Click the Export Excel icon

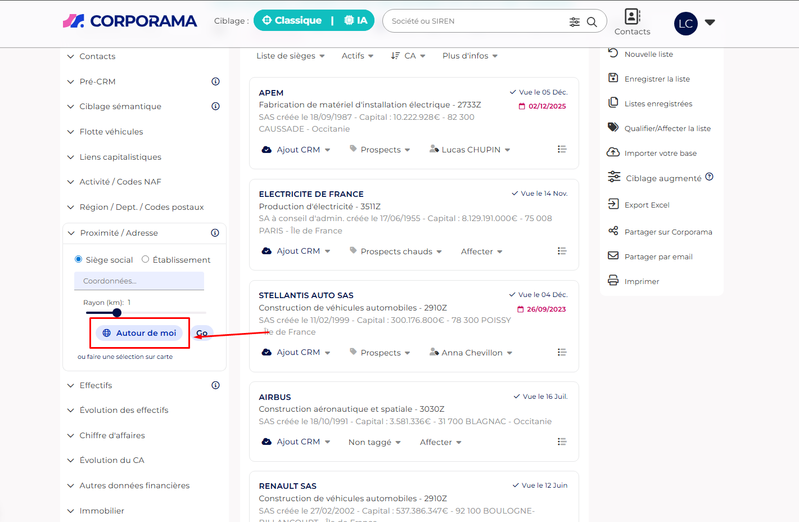(x=613, y=204)
